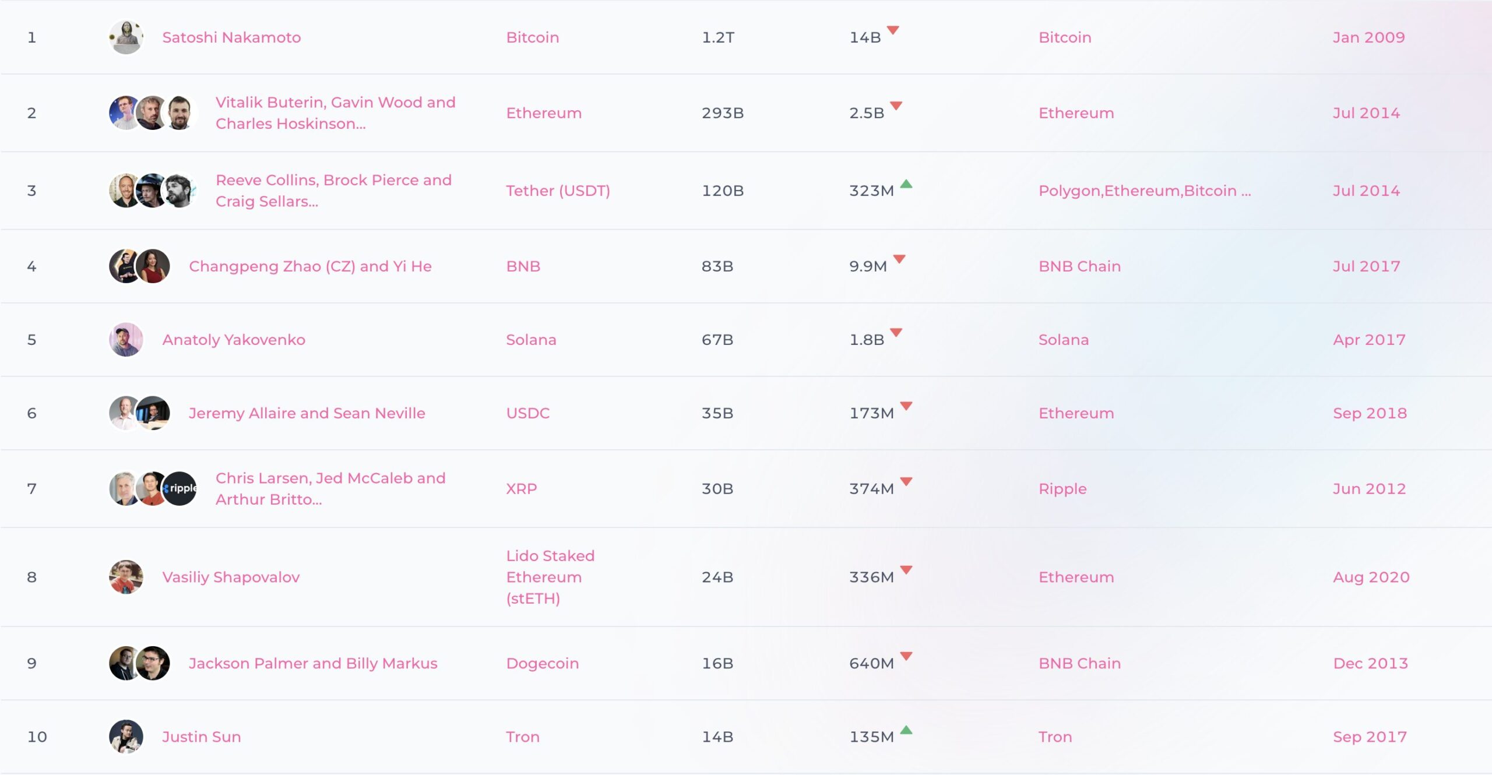Open the Satoshi Nakamoto founder link
The image size is (1492, 775).
[231, 37]
